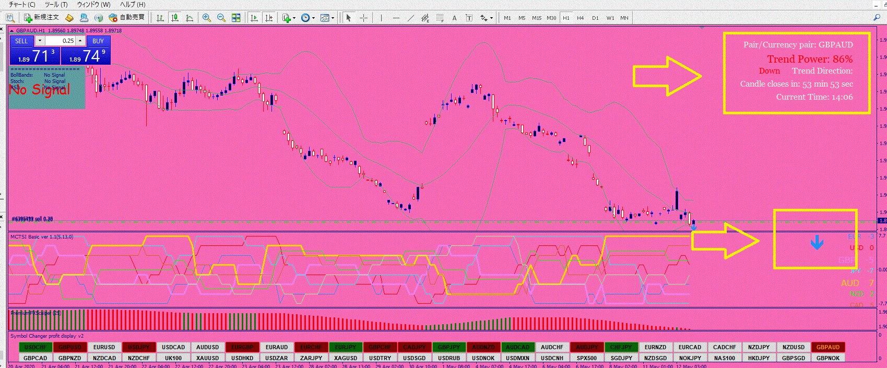887x368 pixels.
Task: Switch timeframe to MN
Action: tap(624, 18)
